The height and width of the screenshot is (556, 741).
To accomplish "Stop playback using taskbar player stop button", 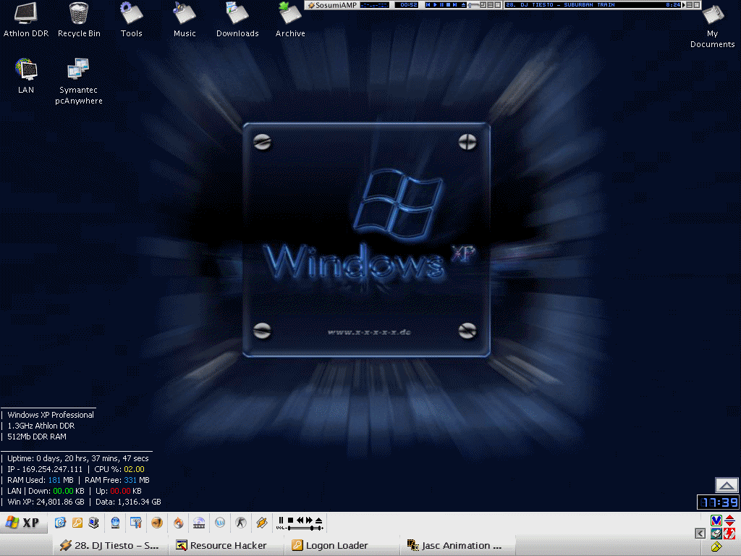I will [x=290, y=520].
